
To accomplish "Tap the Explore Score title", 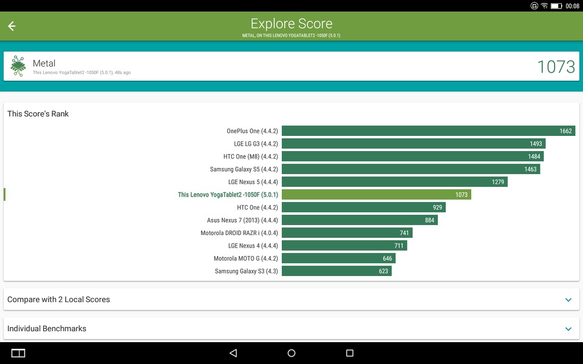I will pos(291,24).
